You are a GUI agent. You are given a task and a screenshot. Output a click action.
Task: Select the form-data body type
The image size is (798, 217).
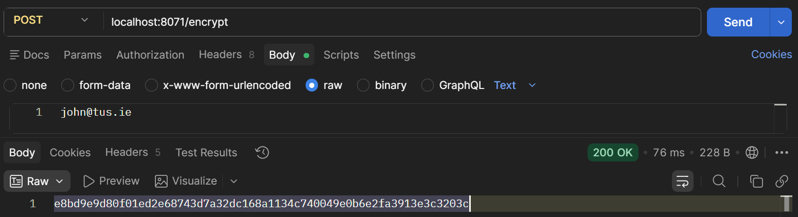pos(96,85)
